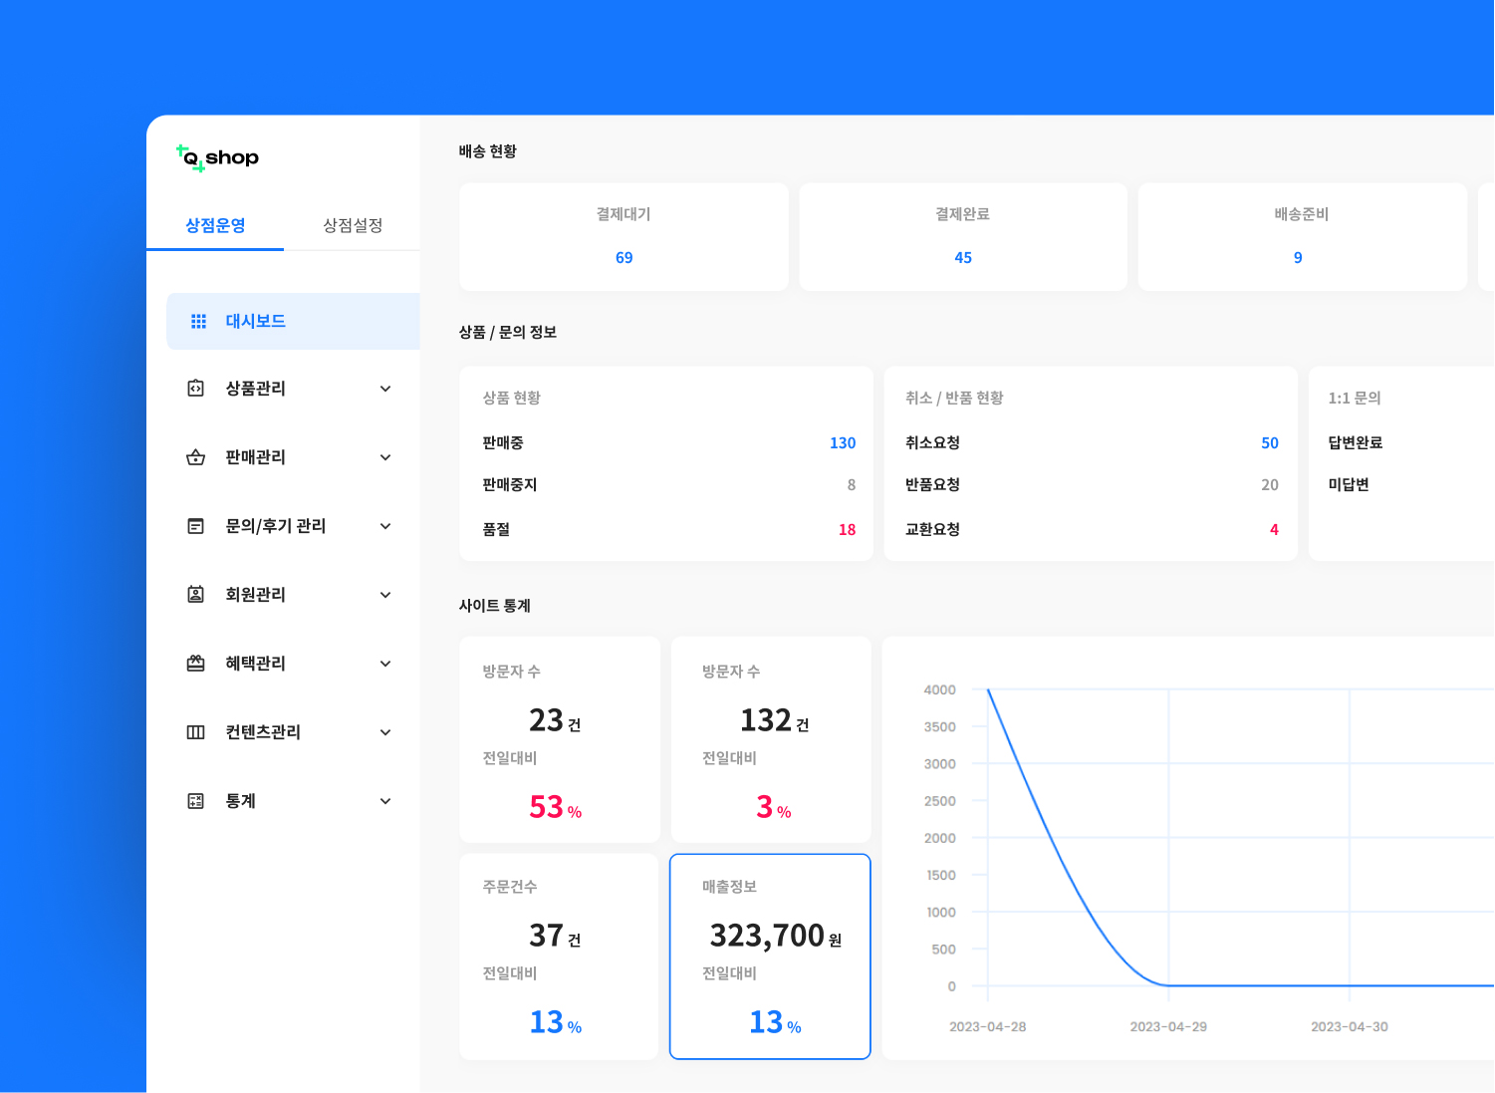Click the Q.shop logo
The image size is (1495, 1093).
tap(217, 157)
